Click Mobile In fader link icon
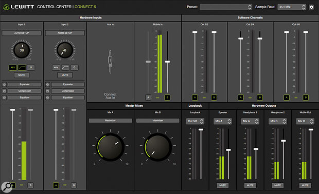Image resolution: width=319 pixels, height=194 pixels. [157, 98]
